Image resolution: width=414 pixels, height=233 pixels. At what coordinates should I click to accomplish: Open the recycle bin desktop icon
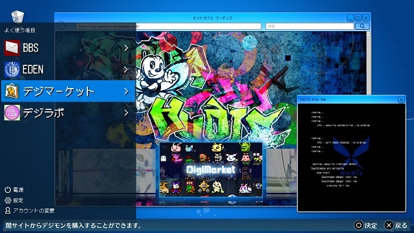(17, 17)
